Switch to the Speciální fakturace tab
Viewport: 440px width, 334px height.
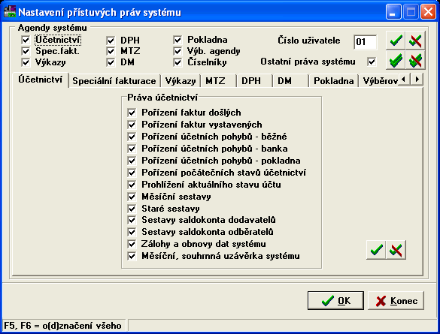tap(114, 81)
